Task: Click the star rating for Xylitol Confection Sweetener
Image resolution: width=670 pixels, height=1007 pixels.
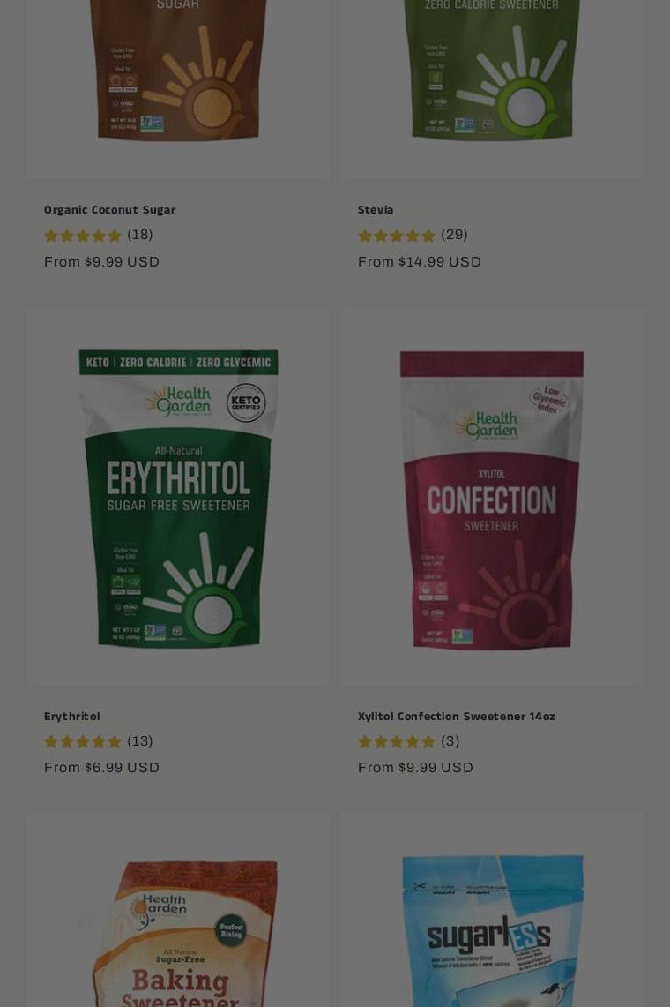Action: pyautogui.click(x=397, y=741)
